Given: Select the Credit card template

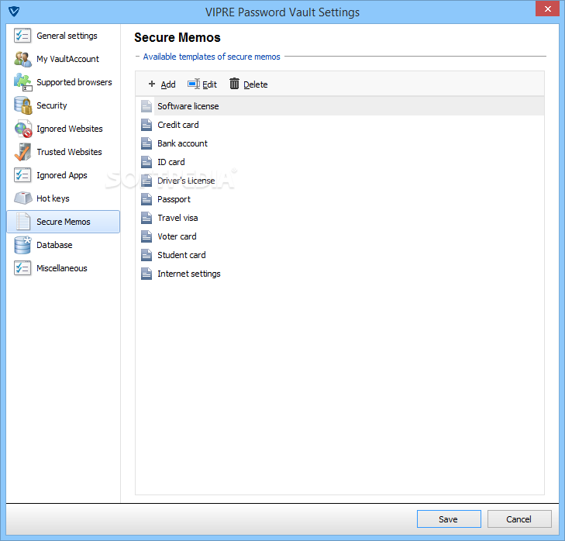Looking at the screenshot, I should [339, 125].
